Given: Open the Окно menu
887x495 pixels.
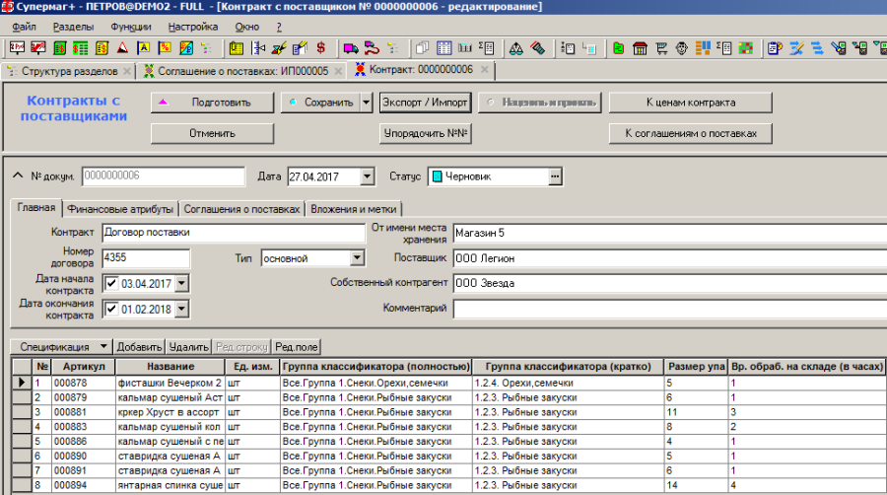Looking at the screenshot, I should (x=246, y=27).
